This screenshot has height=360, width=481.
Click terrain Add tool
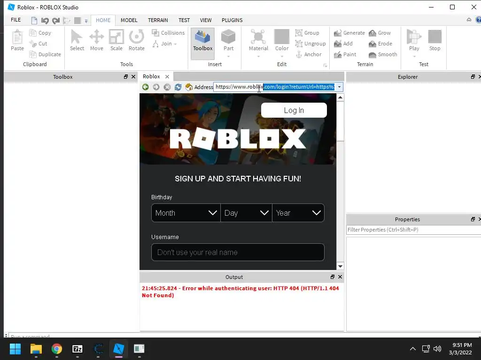(x=343, y=44)
